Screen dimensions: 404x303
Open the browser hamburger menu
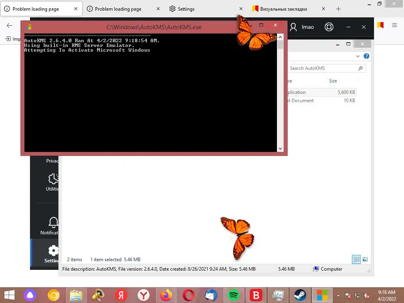(395, 25)
